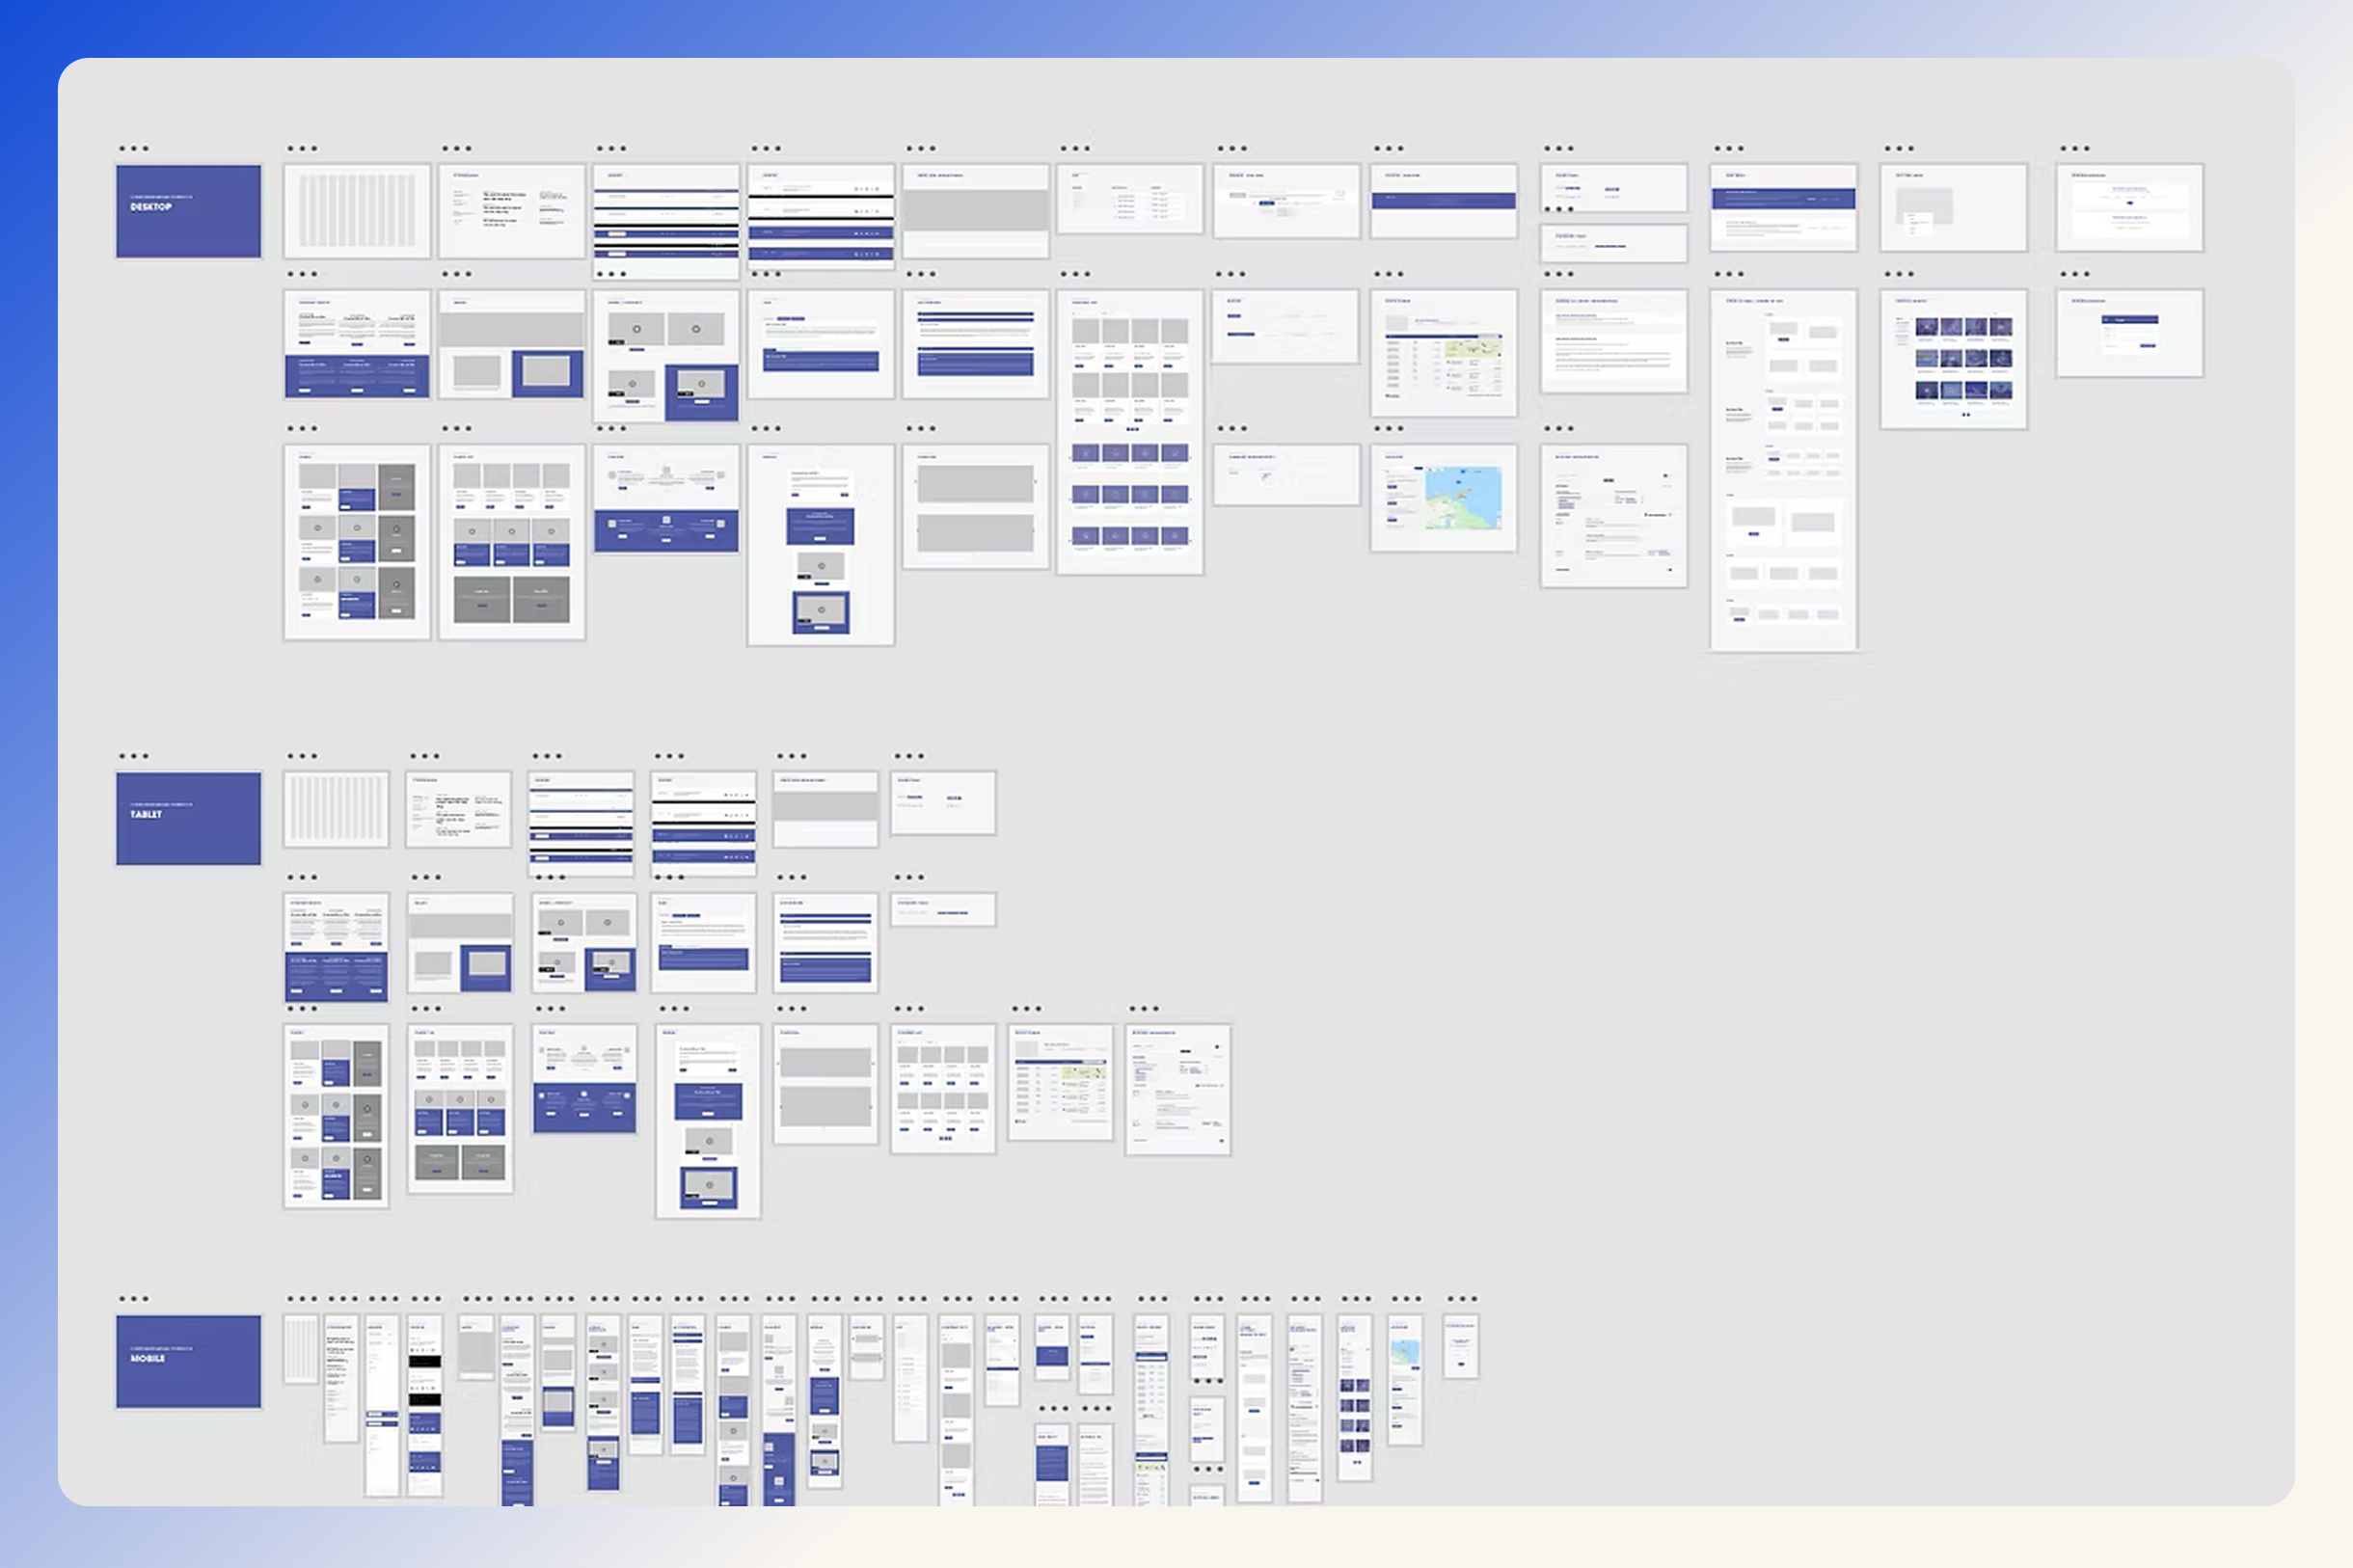2353x1568 pixels.
Task: Open three-dot menu above TABLET cover artboard
Action: tap(133, 757)
